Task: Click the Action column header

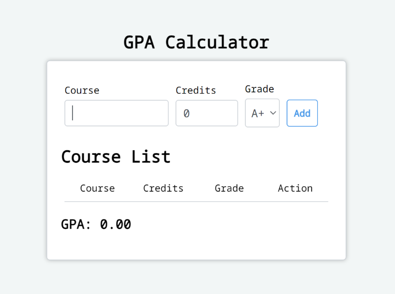Action: click(x=295, y=188)
